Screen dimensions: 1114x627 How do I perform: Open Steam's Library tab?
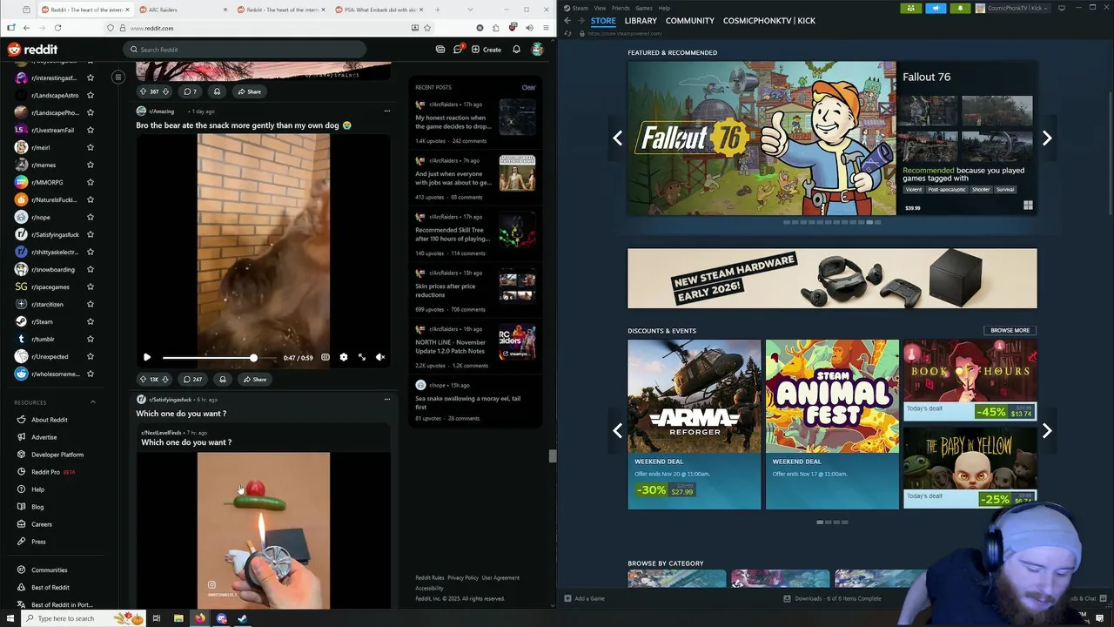(x=641, y=20)
